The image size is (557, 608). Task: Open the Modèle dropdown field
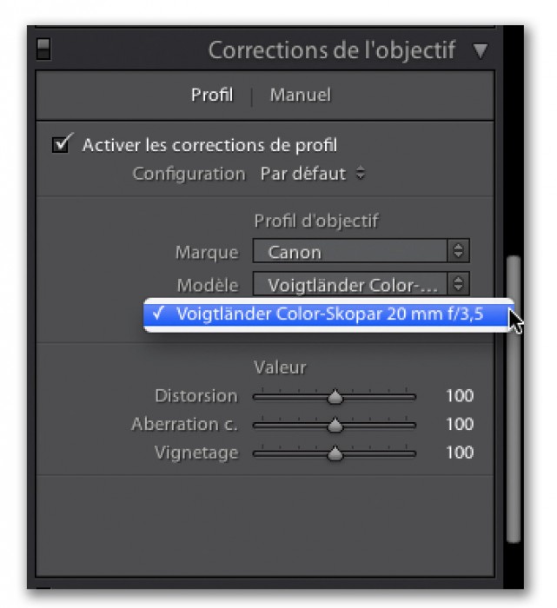[361, 284]
